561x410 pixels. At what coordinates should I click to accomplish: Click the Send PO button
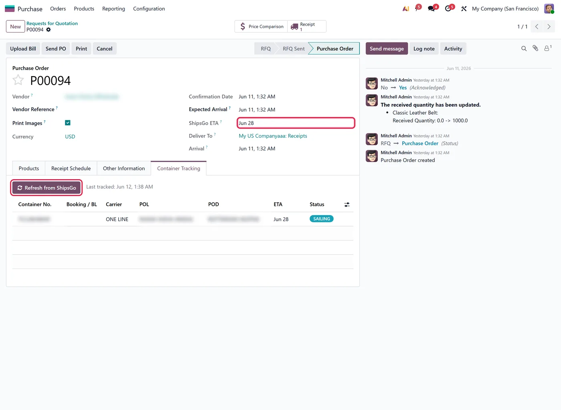click(x=56, y=48)
